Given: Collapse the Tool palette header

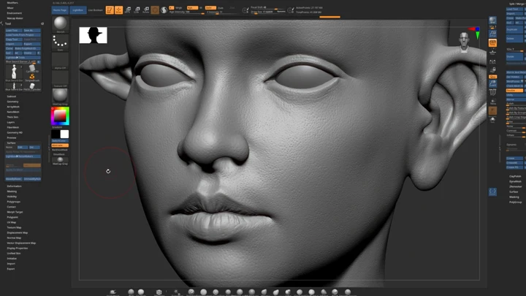Looking at the screenshot, I should click(8, 23).
